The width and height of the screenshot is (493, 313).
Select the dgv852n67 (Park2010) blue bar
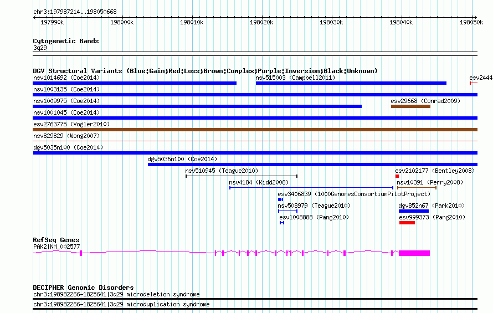pyautogui.click(x=414, y=211)
